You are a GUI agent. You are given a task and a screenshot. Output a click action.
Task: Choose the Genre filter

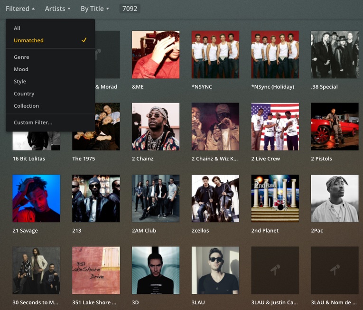pyautogui.click(x=50, y=57)
